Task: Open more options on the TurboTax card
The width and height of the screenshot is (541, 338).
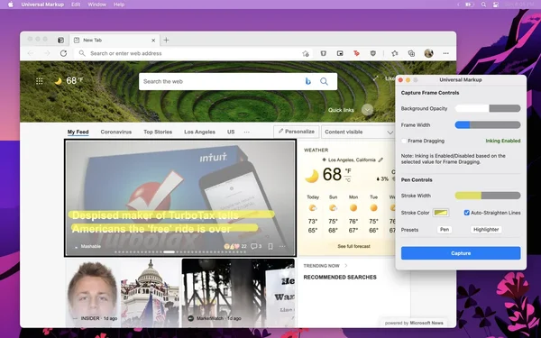Action: pos(282,246)
